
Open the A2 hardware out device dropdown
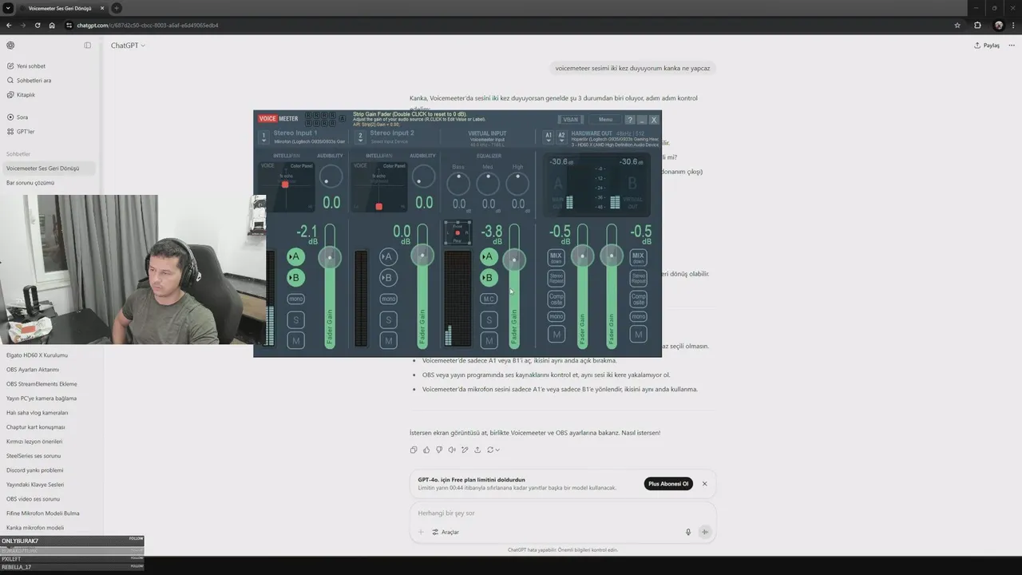tap(561, 137)
